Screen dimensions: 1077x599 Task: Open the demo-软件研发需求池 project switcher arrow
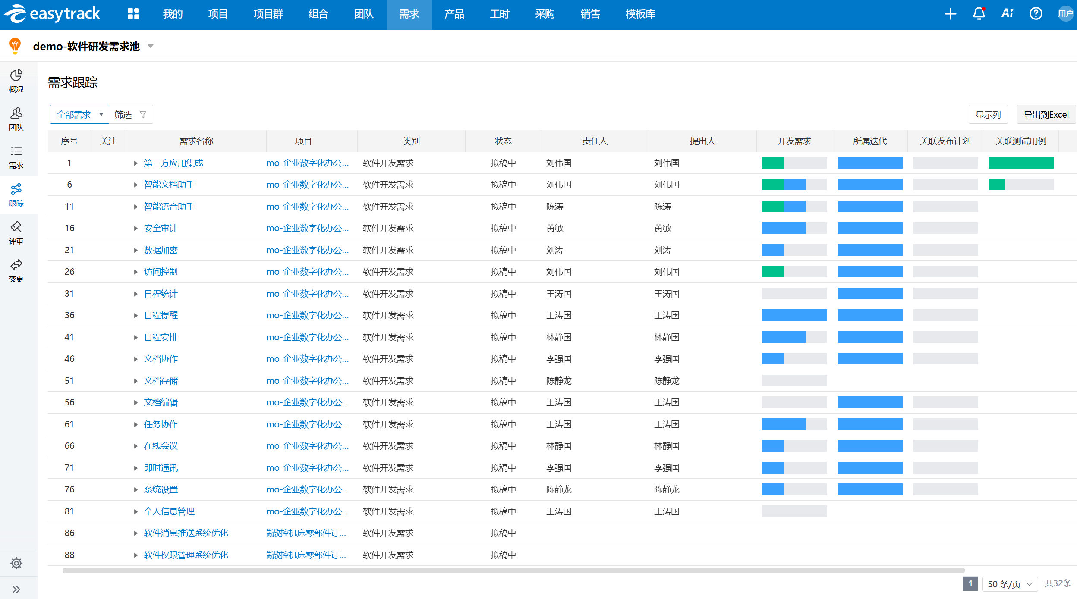point(151,46)
